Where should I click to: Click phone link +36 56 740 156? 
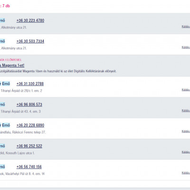click(29, 167)
